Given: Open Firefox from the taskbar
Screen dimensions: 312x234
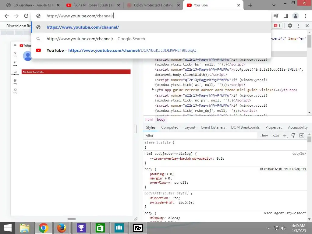Looking at the screenshot, I should 62,228.
